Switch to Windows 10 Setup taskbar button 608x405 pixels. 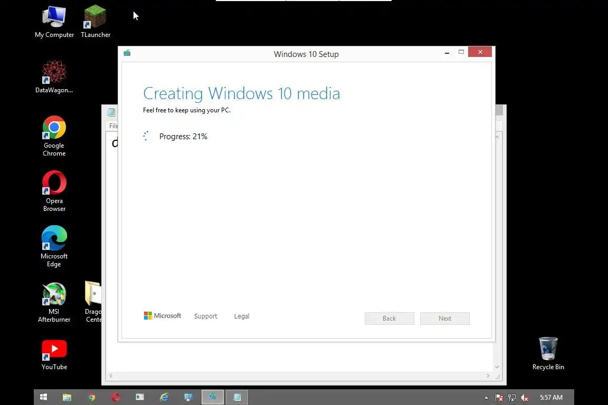coord(213,397)
